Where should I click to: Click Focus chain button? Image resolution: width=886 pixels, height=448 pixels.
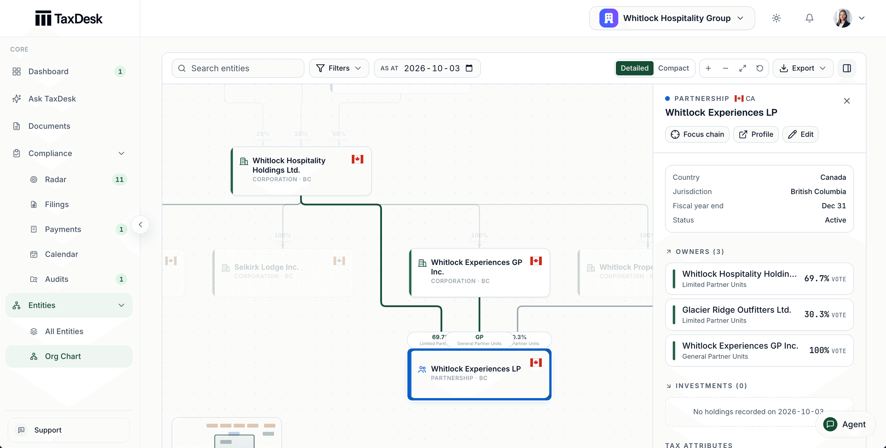pyautogui.click(x=697, y=135)
